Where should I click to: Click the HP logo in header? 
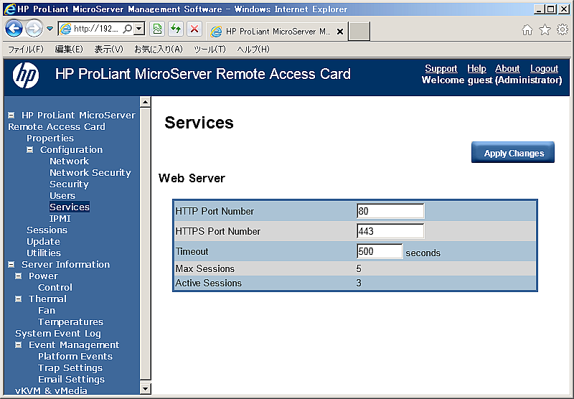[26, 75]
